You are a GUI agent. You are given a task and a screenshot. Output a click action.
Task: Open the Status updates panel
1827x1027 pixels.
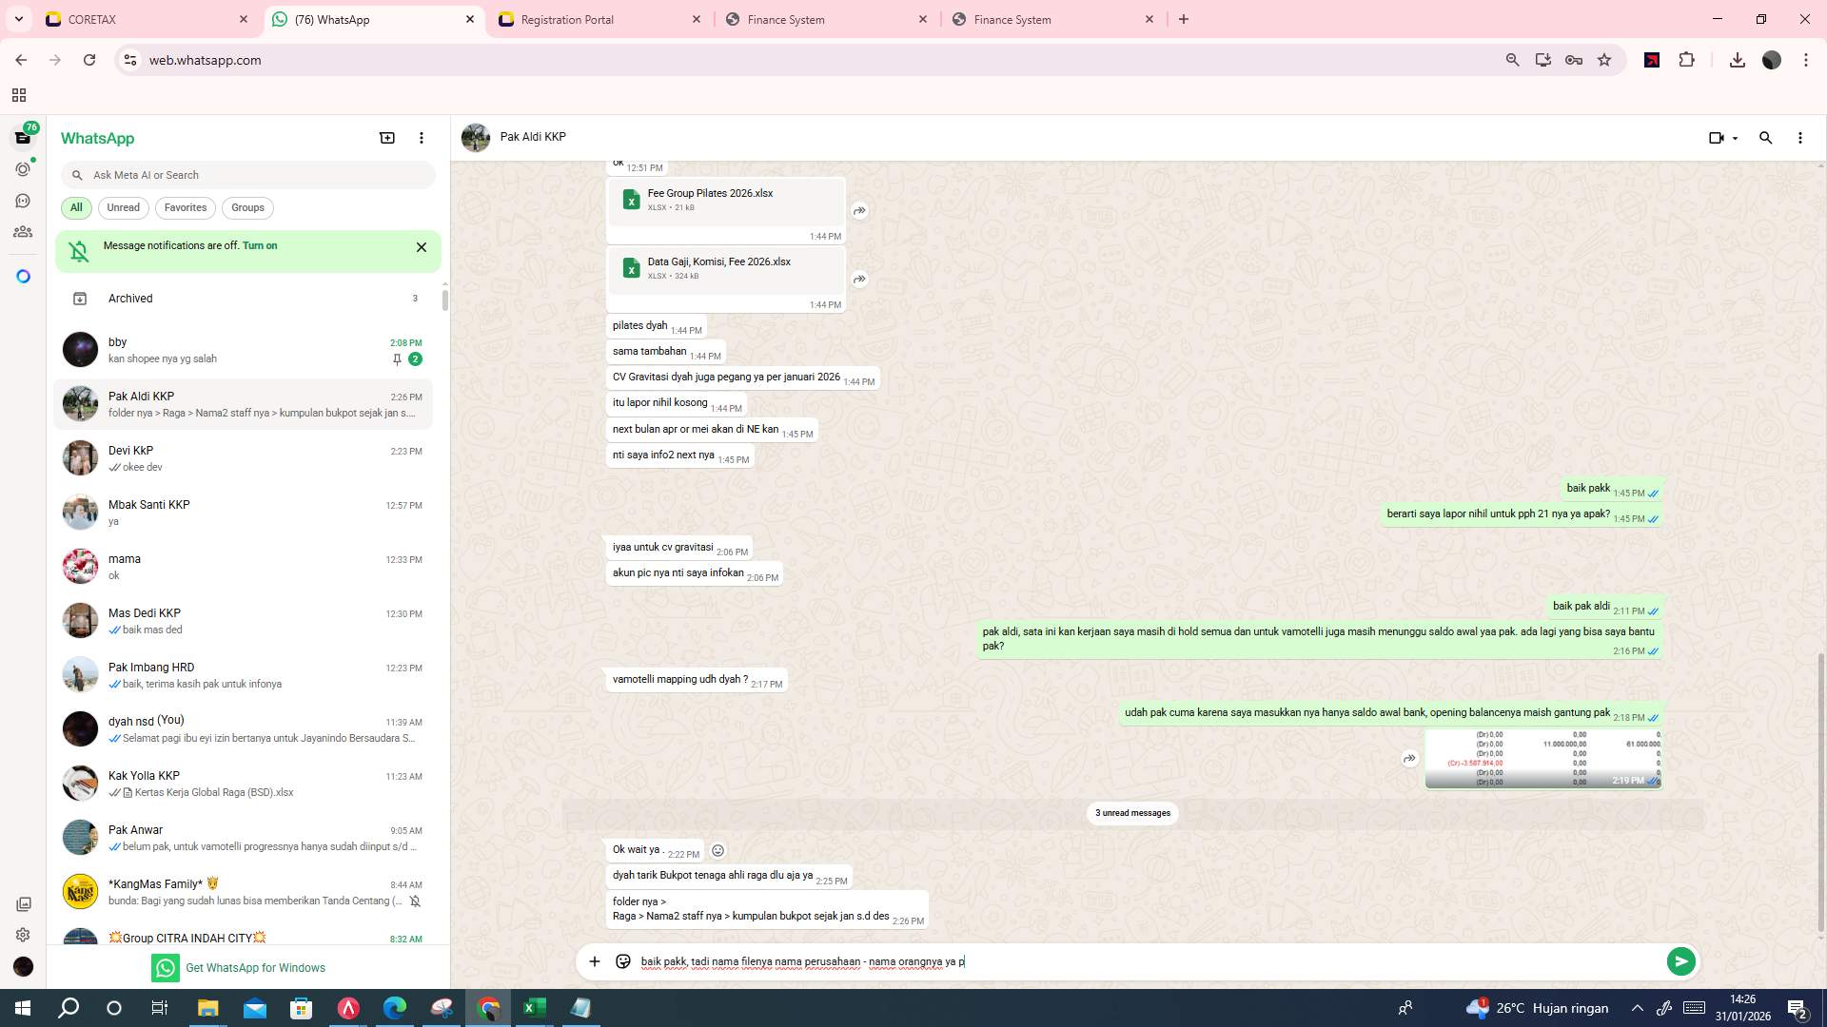(x=23, y=168)
